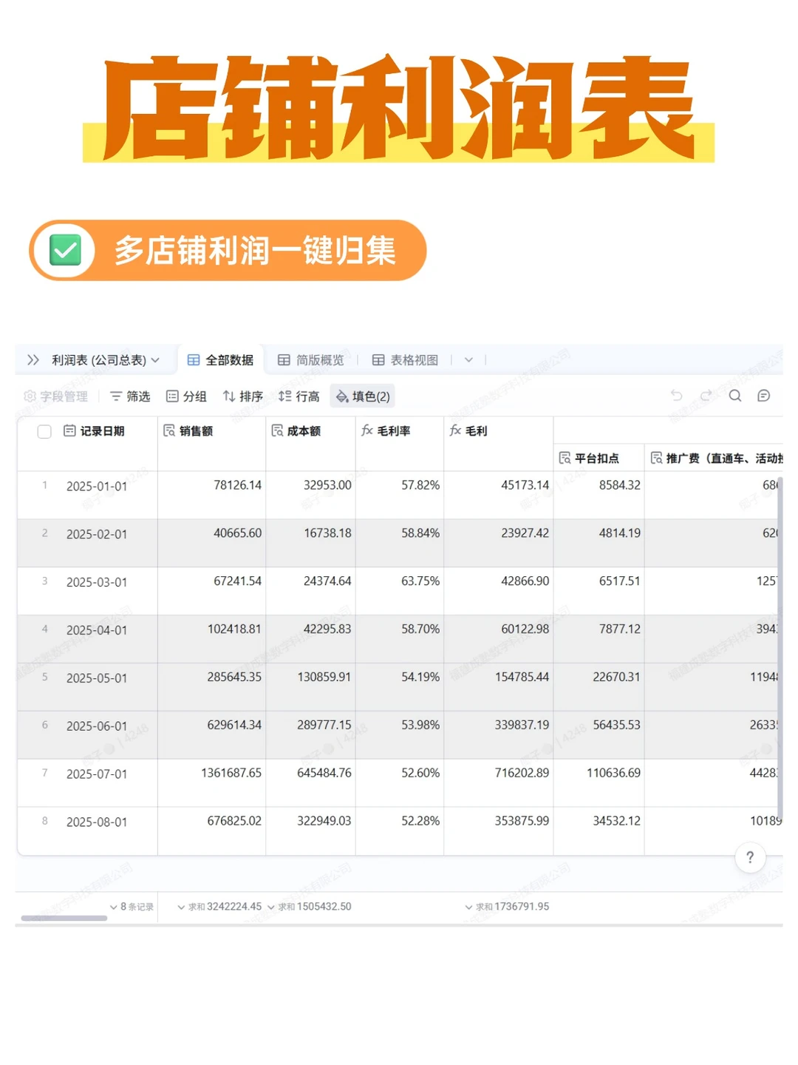Screen dimensions: 798x1065
Task: Select cost cell 16738.18
Action: click(311, 543)
